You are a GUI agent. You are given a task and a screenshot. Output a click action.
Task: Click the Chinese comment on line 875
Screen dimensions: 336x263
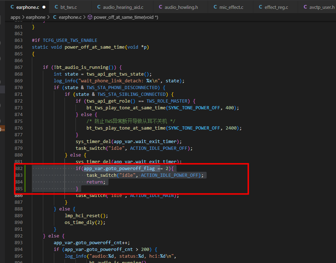tap(131, 121)
